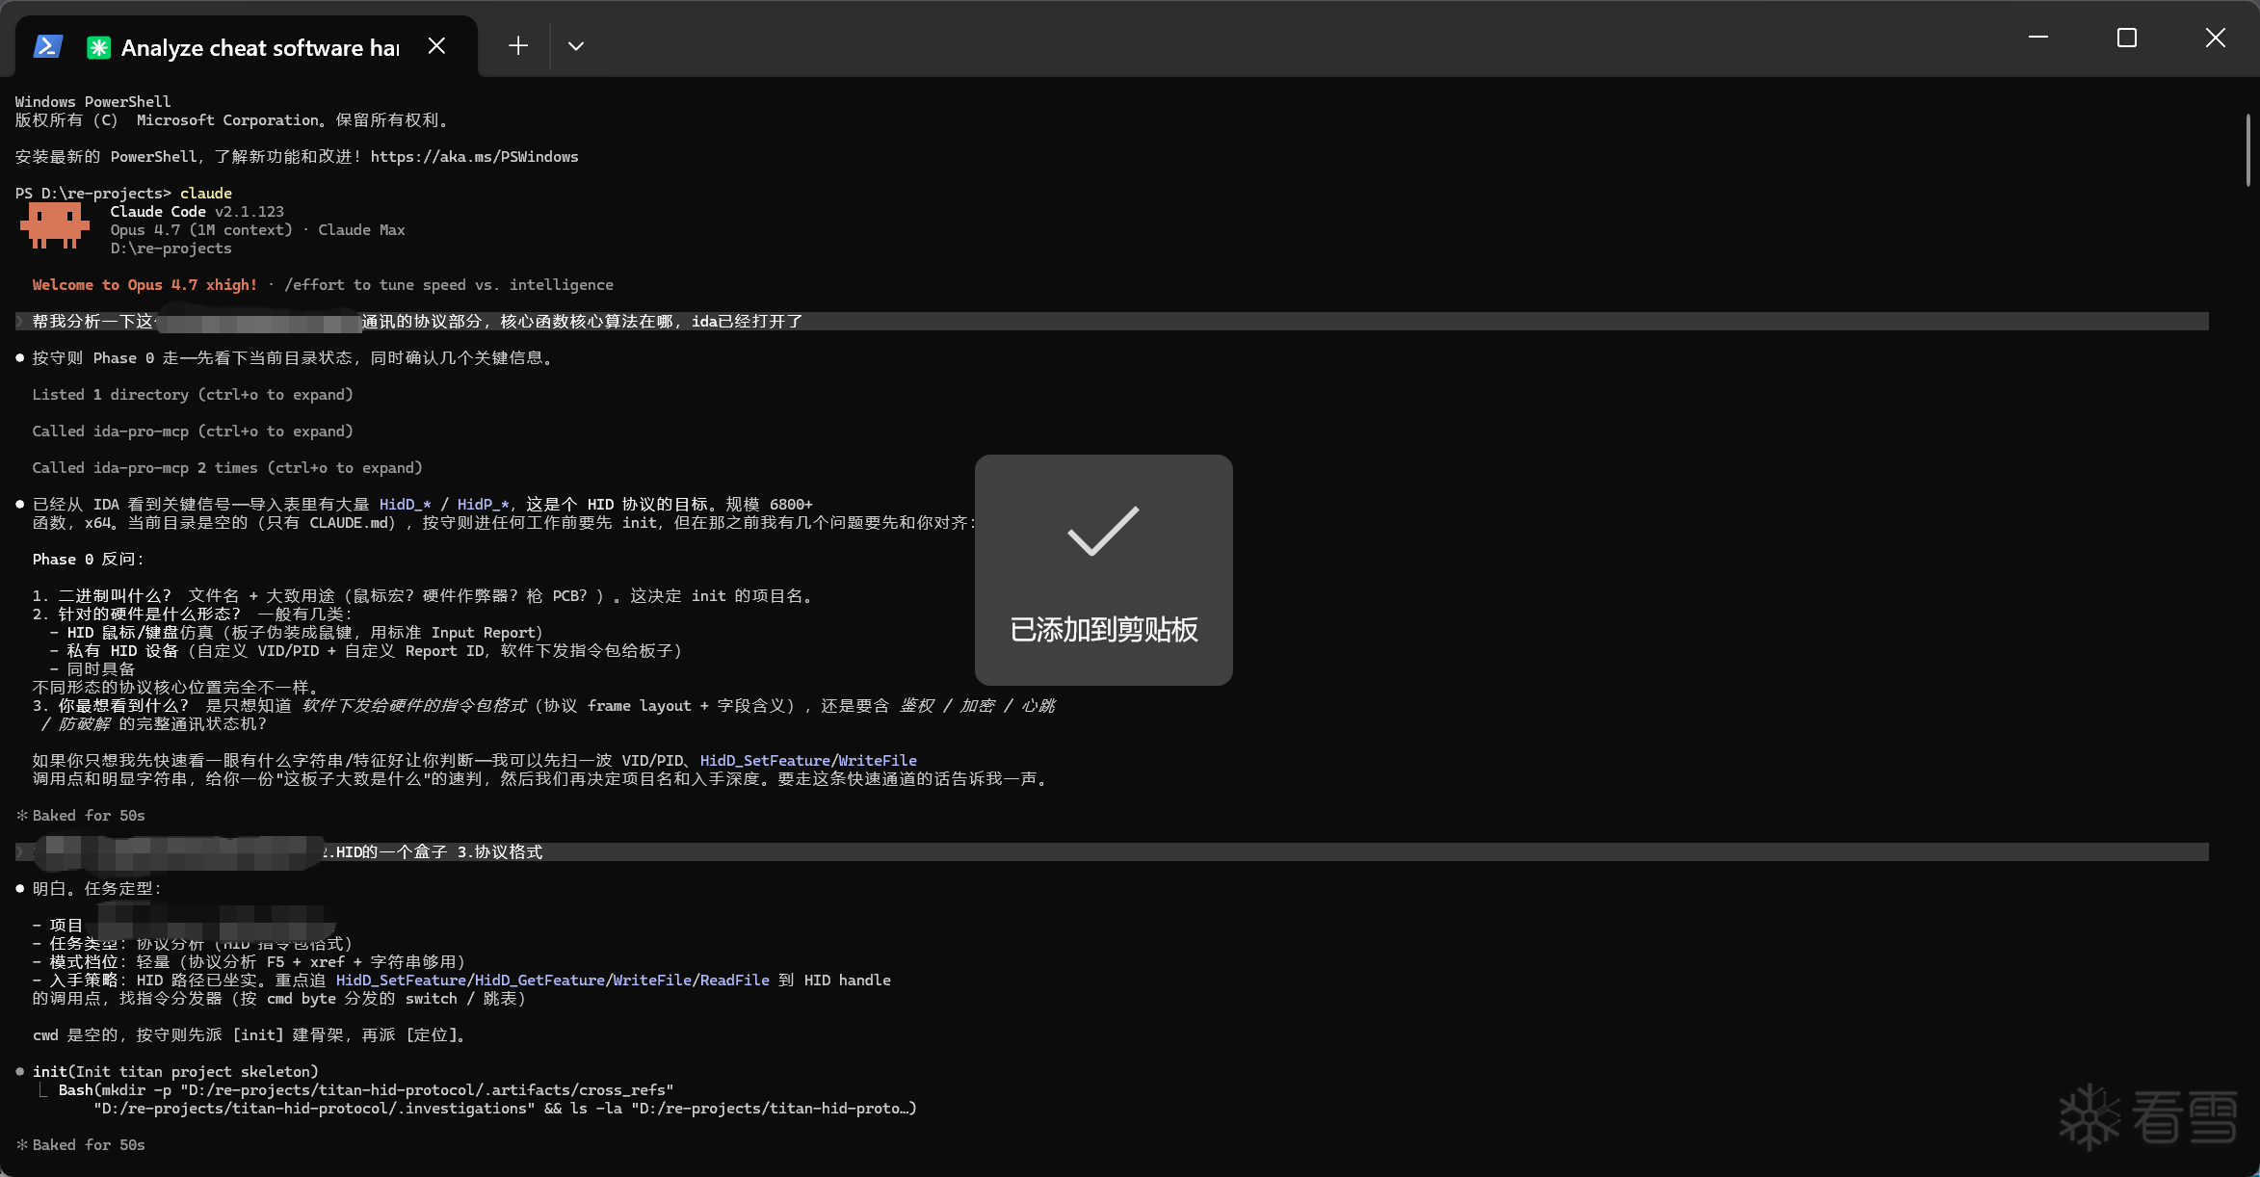Click "Listed 1 directory" expandable line
This screenshot has height=1177, width=2260.
[193, 395]
